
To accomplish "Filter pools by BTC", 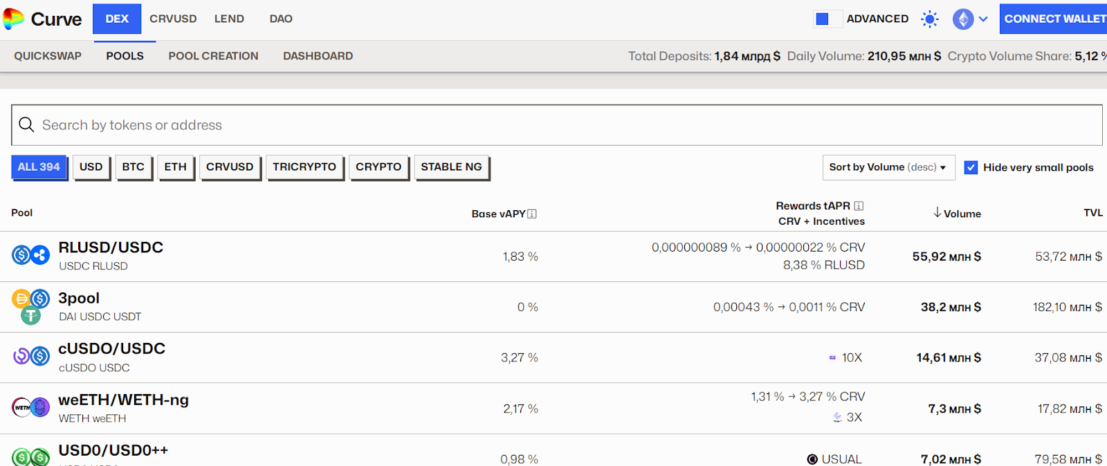I will pos(134,167).
